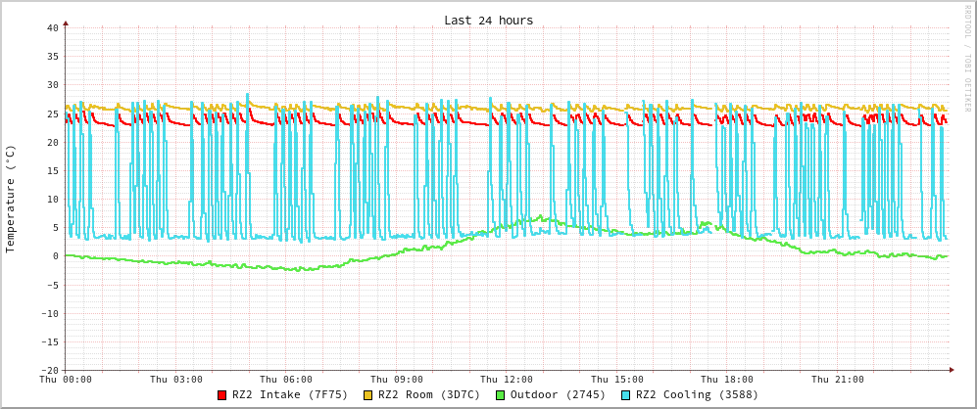
Task: Click the cyan RZ2 Cooling legend swatch
Action: (x=625, y=394)
